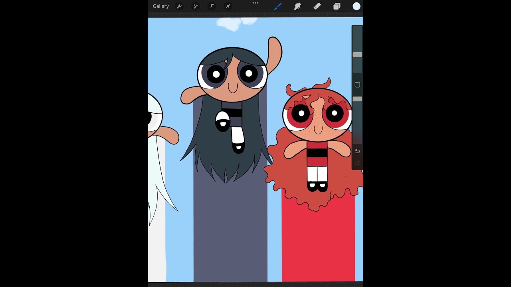Screen dimensions: 511x287
Task: Activate the Transform arrow tool
Action: (x=228, y=6)
